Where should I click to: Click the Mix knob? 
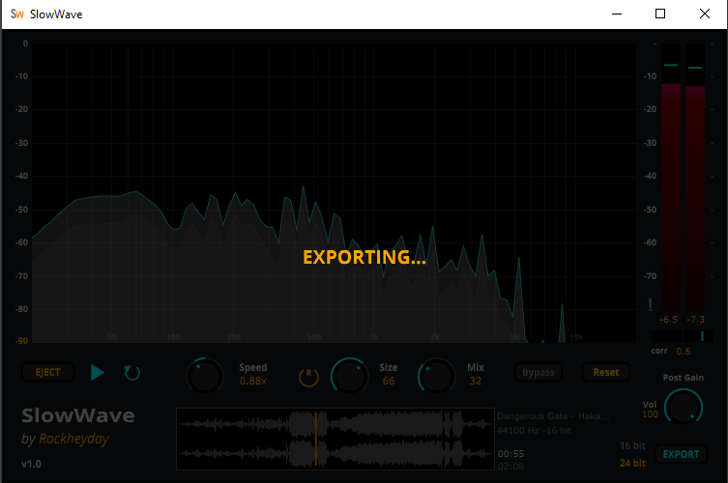436,376
